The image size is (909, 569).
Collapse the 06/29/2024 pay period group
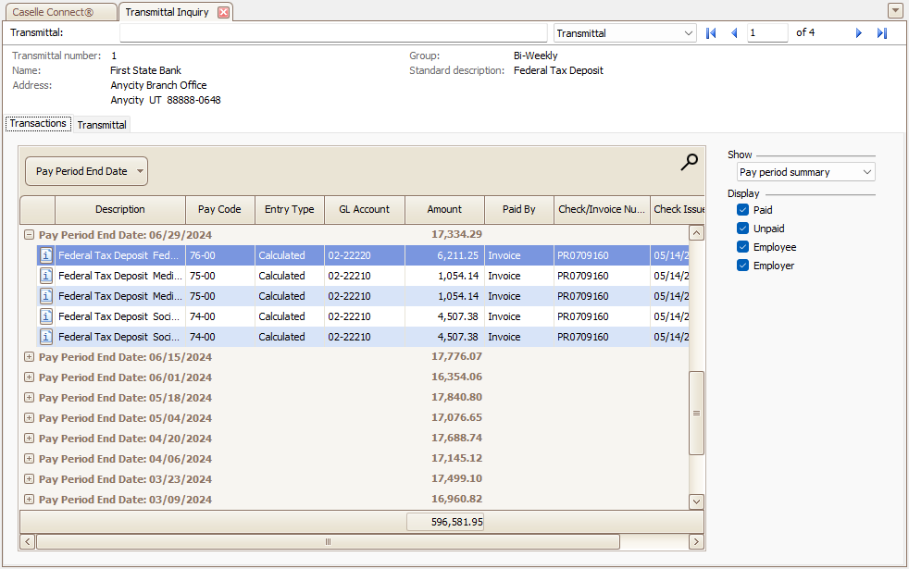tap(29, 235)
